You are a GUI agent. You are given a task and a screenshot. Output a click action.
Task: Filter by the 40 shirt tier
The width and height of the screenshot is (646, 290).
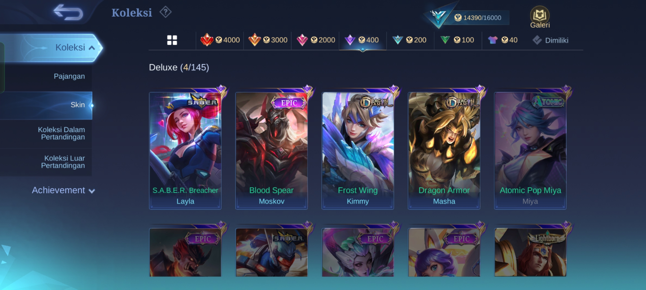pos(502,40)
